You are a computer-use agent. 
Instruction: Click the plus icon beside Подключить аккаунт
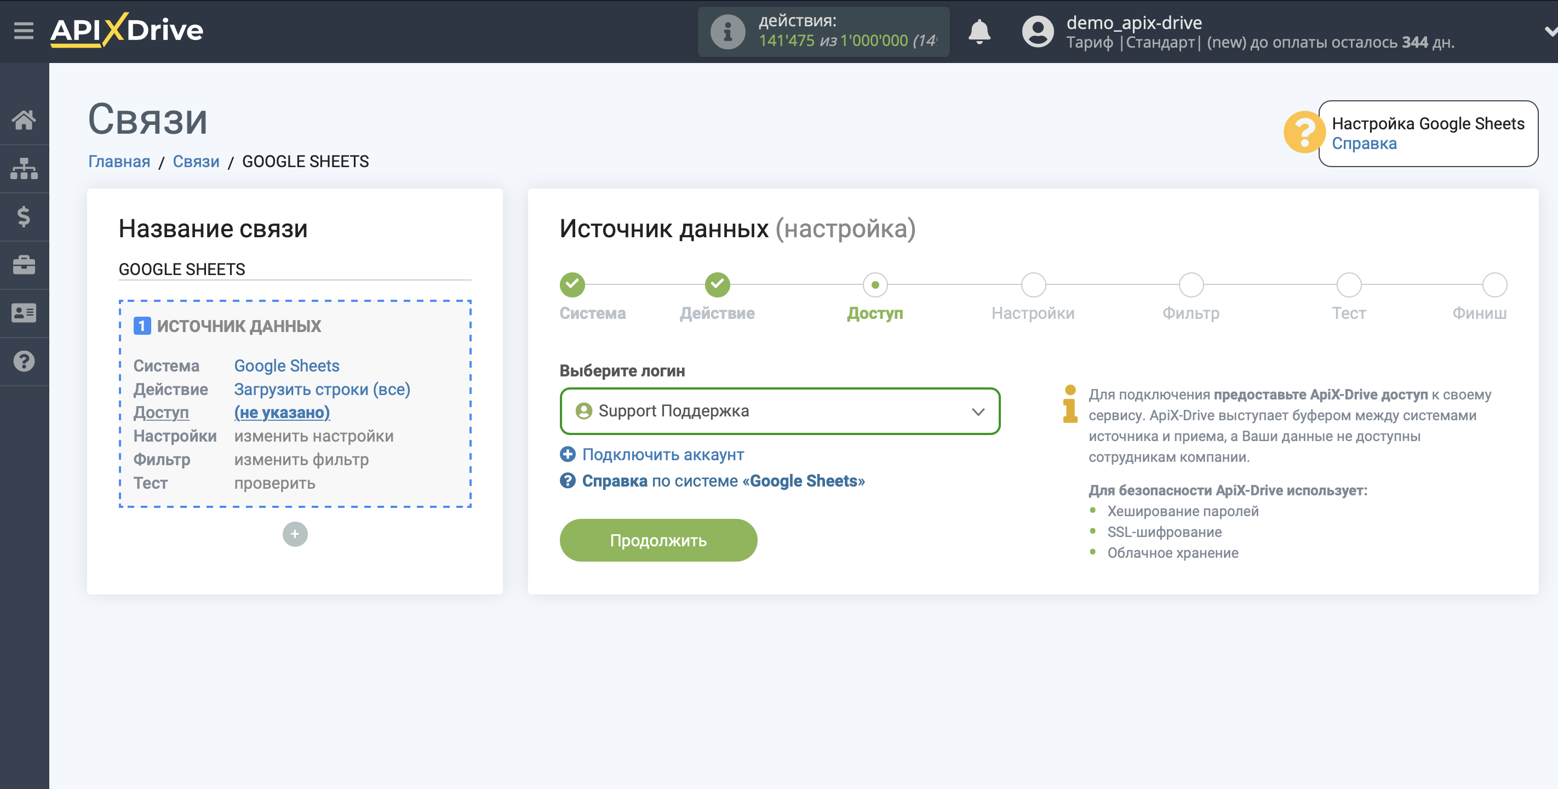(x=568, y=454)
